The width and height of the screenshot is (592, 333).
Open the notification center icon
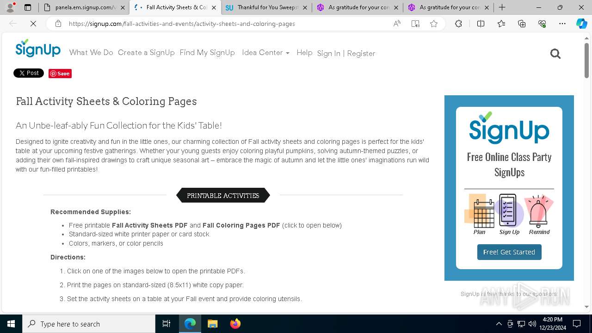pos(577,324)
